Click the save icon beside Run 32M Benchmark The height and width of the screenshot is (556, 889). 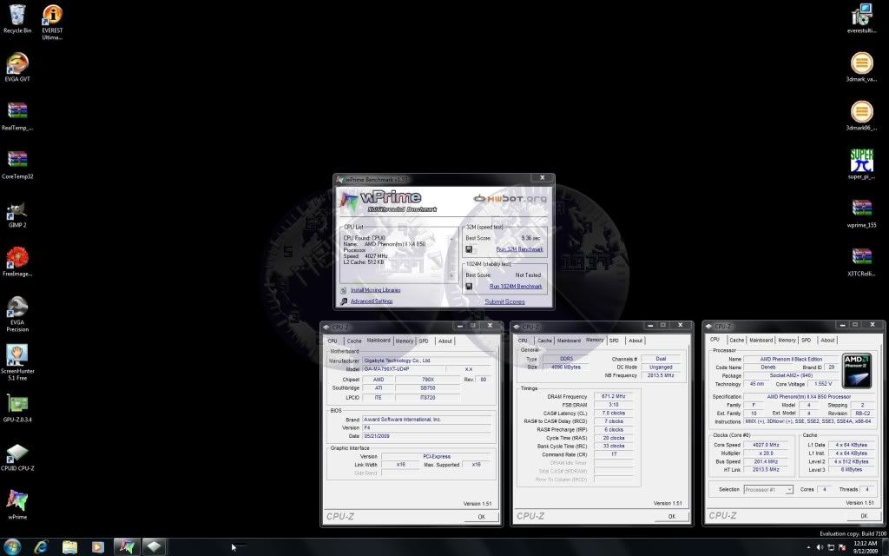click(470, 248)
